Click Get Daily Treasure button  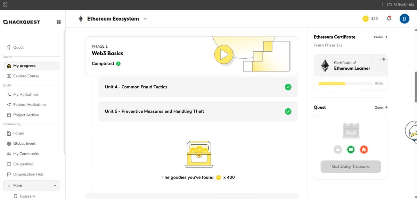coord(351,166)
